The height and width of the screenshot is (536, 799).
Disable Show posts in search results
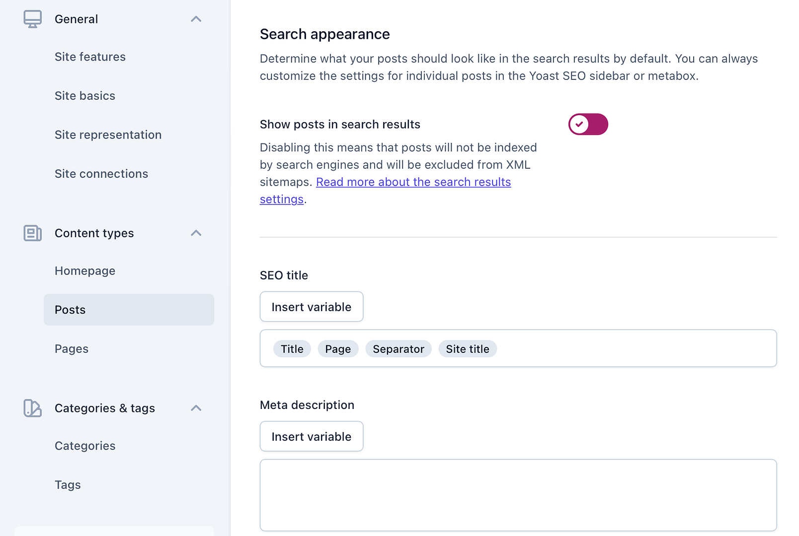(x=588, y=124)
